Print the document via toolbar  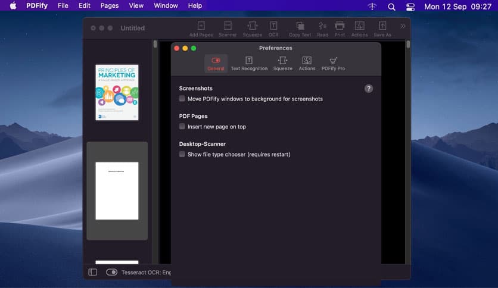tap(339, 29)
